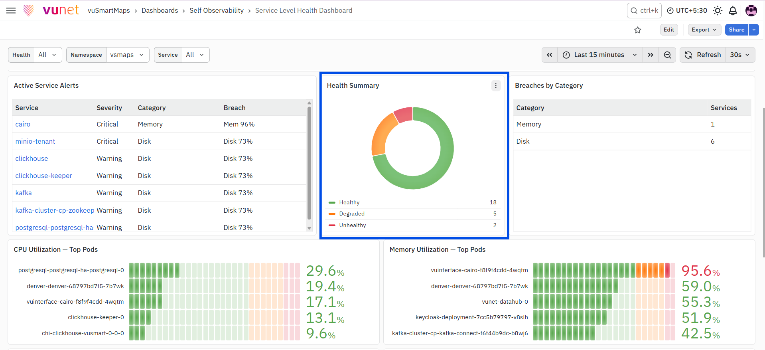Open the hamburger navigation menu
Image resolution: width=765 pixels, height=350 pixels.
point(11,10)
